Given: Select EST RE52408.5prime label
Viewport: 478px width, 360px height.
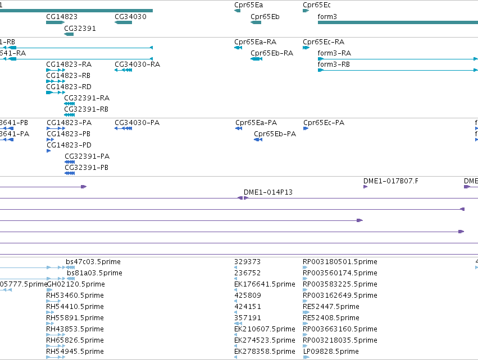Looking at the screenshot, I should pos(331,318).
